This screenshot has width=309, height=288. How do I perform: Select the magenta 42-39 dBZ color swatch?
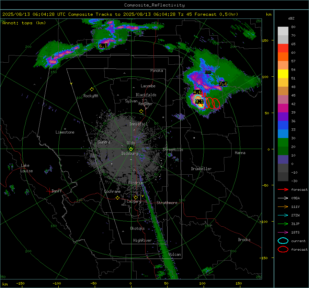tap(283, 108)
